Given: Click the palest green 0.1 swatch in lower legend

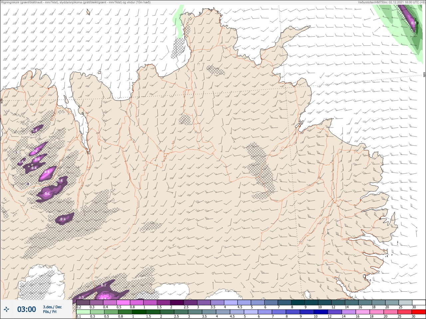Looking at the screenshot, I should click(83, 312).
